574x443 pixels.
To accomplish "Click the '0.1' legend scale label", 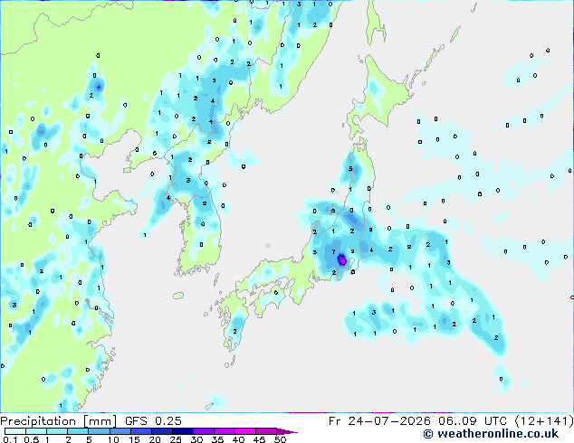I will [x=10, y=439].
